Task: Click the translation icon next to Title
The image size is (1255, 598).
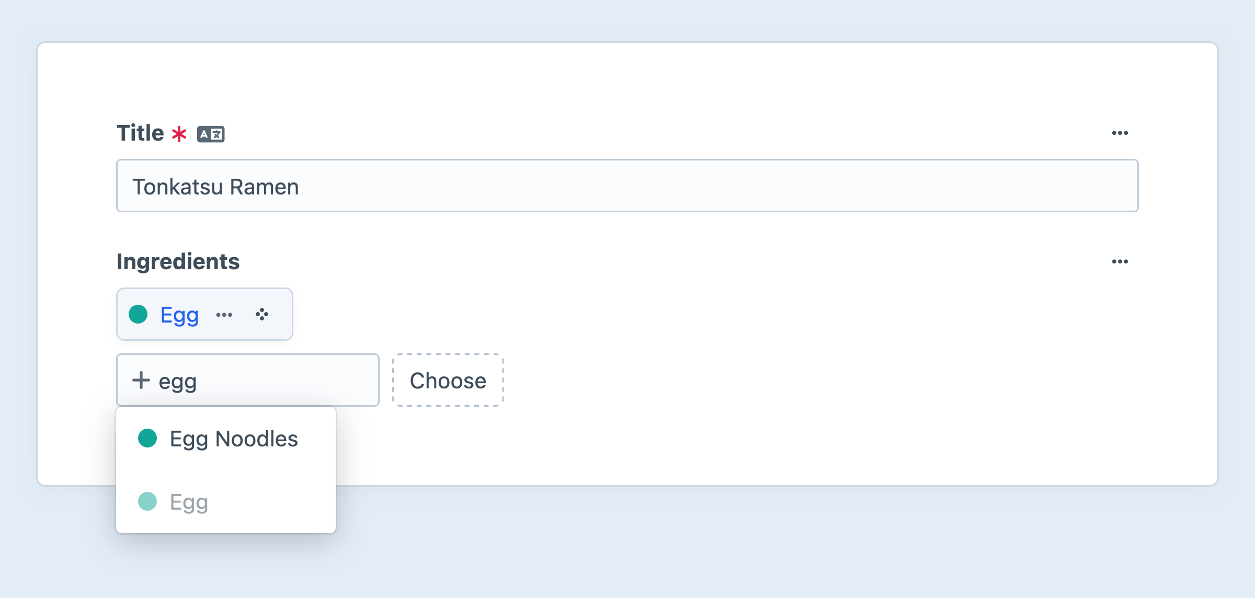Action: pyautogui.click(x=211, y=133)
